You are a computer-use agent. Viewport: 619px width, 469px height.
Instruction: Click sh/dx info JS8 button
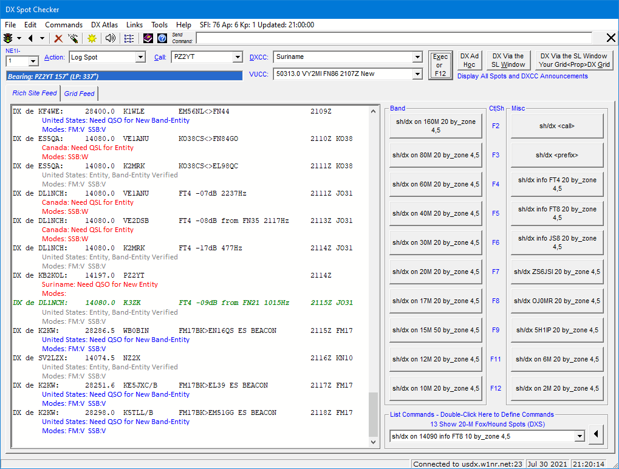tap(557, 243)
